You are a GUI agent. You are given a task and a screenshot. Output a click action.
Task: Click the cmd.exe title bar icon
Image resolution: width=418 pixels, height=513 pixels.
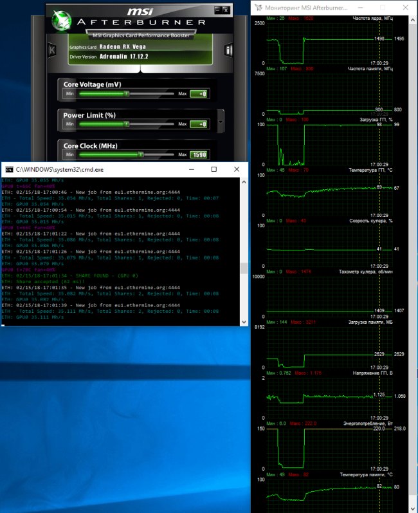click(x=10, y=169)
